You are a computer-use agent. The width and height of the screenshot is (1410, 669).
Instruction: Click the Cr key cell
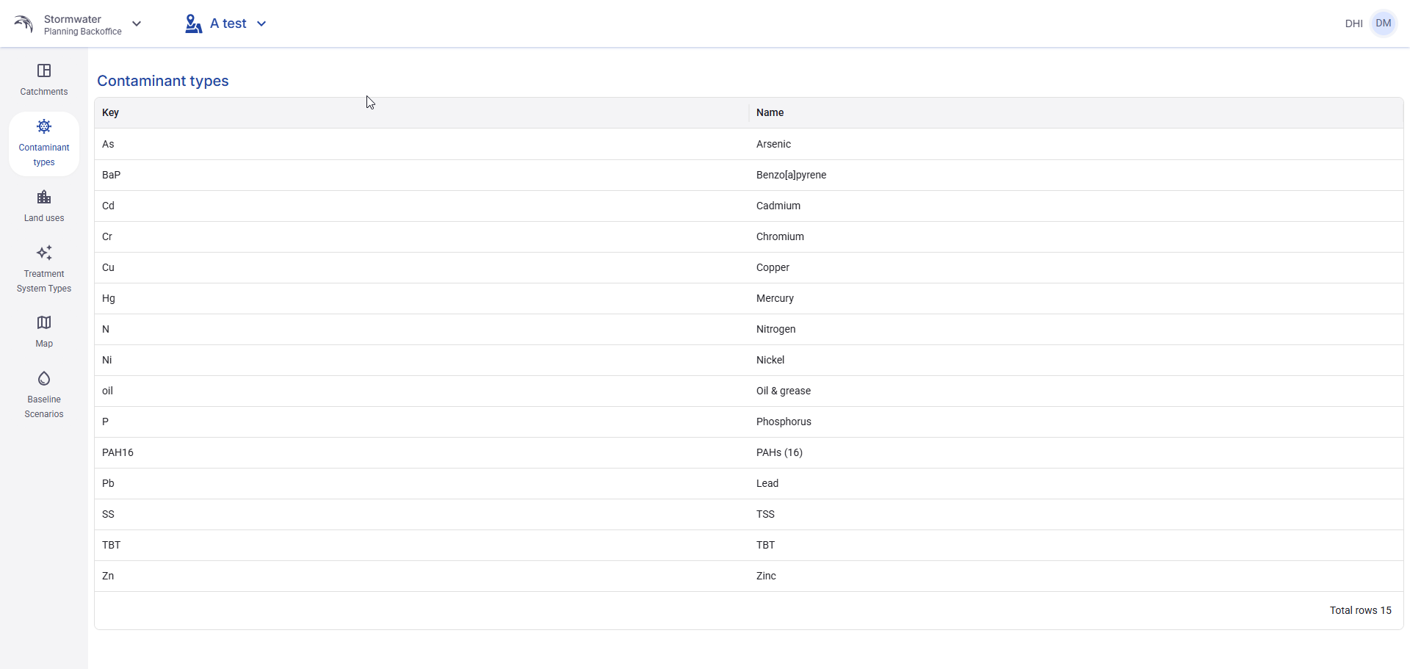(422, 236)
